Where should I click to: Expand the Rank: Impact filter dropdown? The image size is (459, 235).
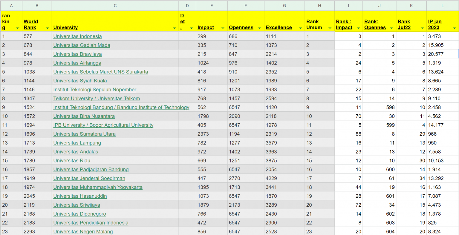358,27
